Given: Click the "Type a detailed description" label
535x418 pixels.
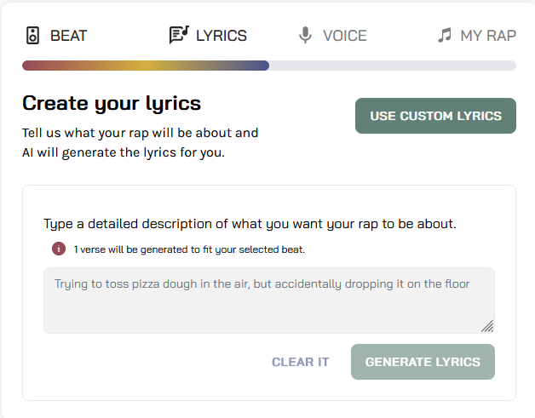Looking at the screenshot, I should tap(250, 224).
